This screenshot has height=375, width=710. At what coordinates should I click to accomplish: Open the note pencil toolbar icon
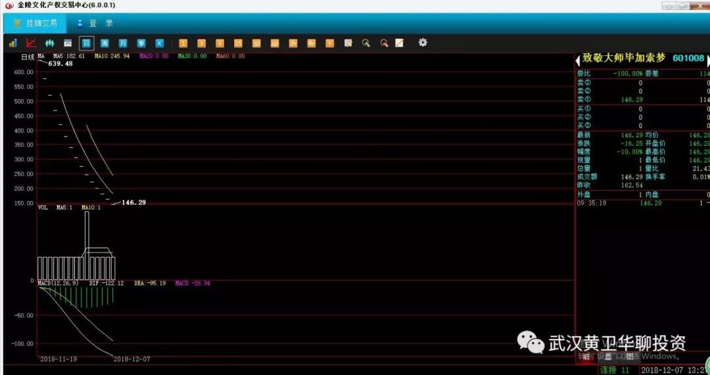(399, 43)
